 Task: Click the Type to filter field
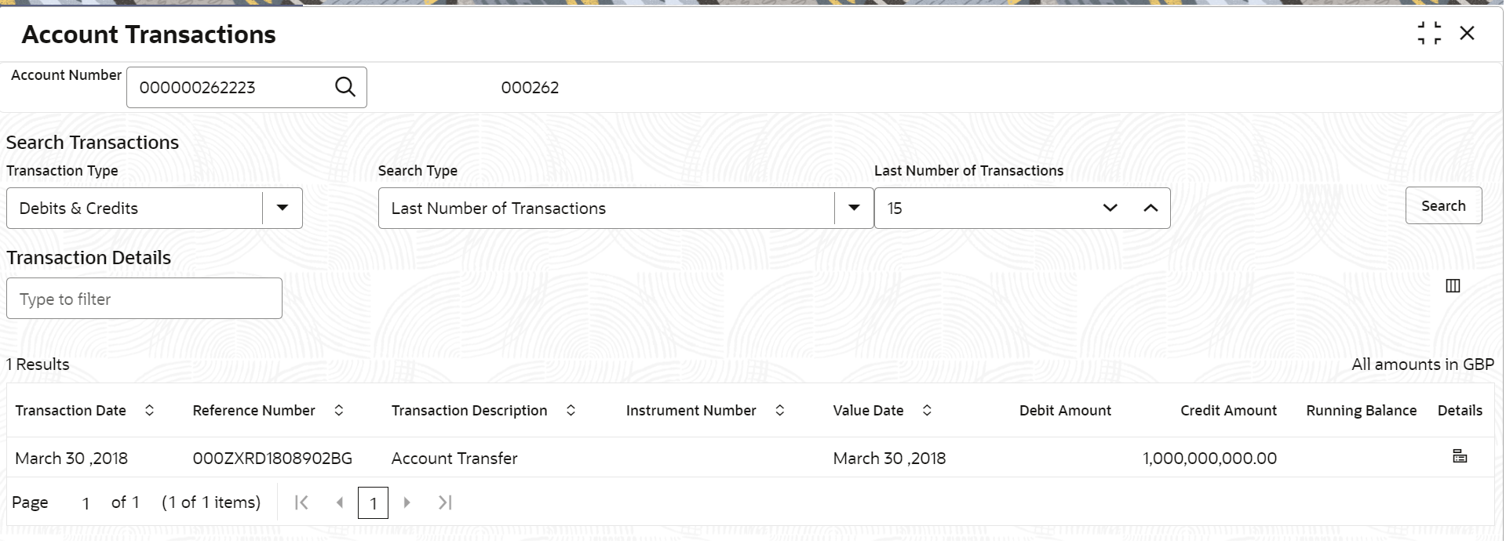[144, 299]
